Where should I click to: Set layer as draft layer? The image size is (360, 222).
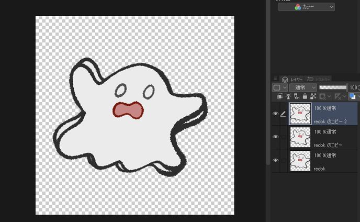pyautogui.click(x=297, y=96)
